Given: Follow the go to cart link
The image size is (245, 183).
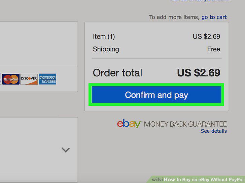Looking at the screenshot, I should coord(214,17).
